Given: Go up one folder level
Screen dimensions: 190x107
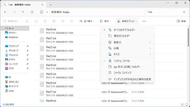Looking at the screenshot, I should 23,12.
